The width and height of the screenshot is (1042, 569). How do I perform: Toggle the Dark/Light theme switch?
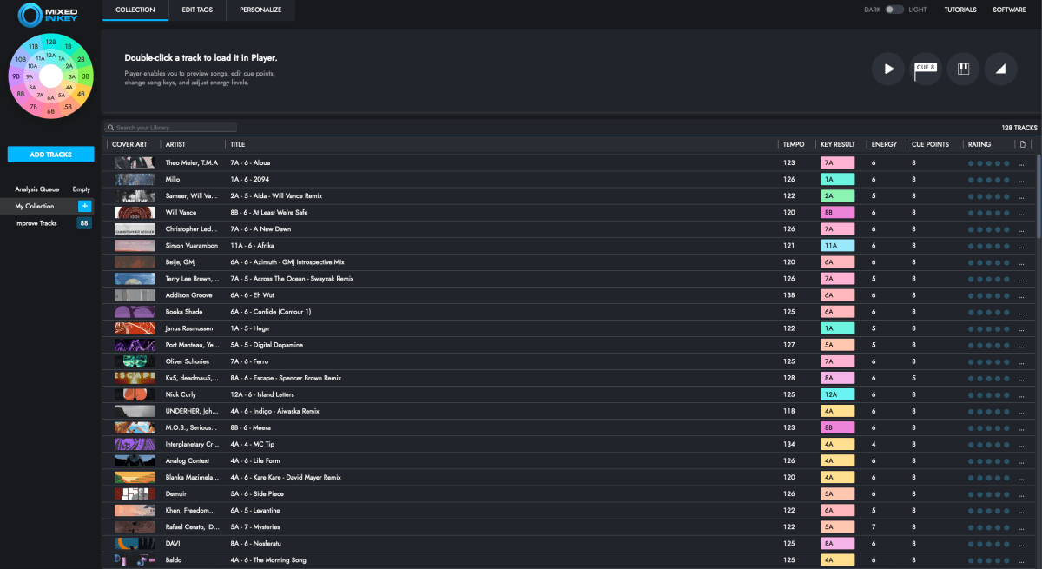point(894,10)
